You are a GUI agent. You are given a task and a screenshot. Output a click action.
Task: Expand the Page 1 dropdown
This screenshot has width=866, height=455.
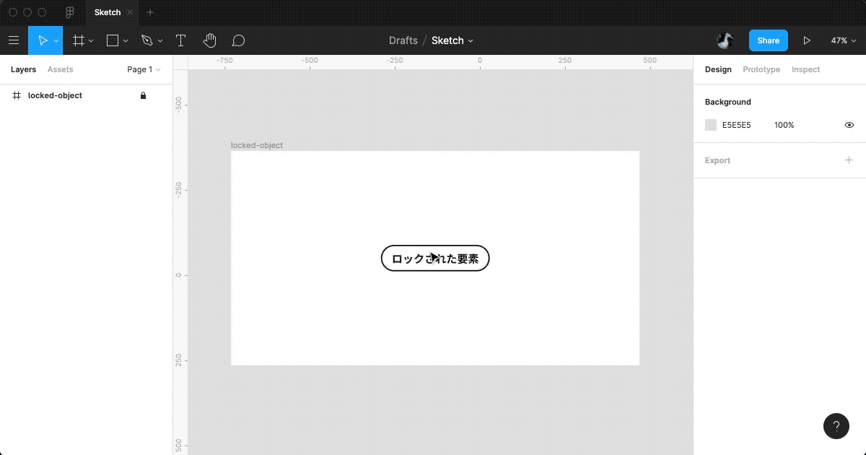[x=144, y=69]
